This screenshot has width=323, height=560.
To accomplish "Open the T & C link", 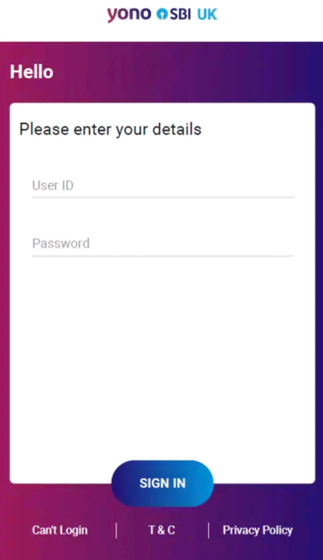I will click(x=162, y=530).
